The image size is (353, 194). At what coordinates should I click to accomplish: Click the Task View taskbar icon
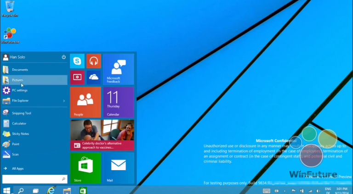[x=36, y=190]
